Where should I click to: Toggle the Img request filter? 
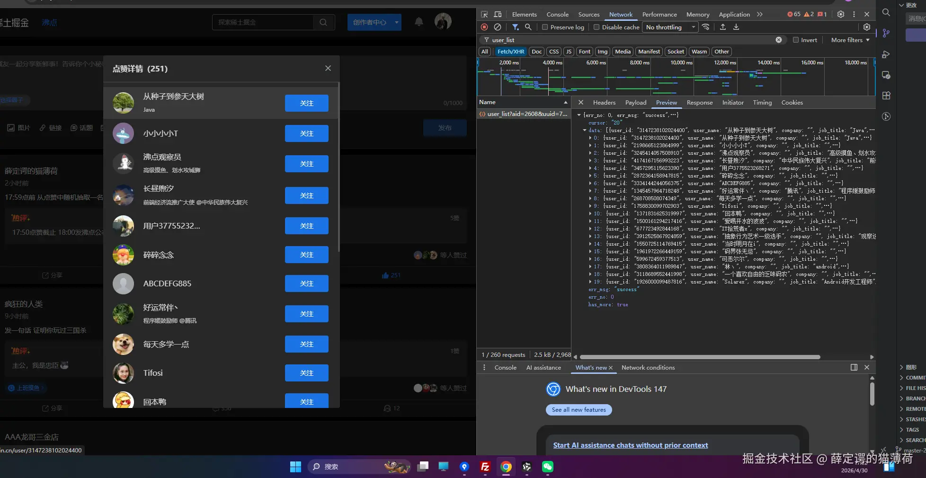602,52
